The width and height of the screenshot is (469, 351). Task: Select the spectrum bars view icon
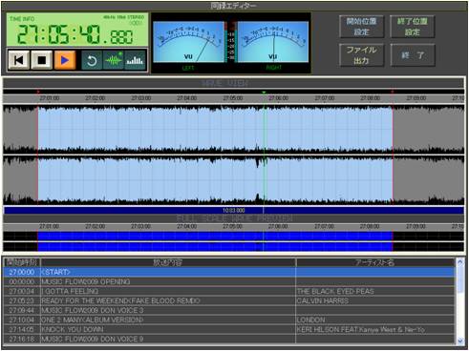(x=135, y=60)
